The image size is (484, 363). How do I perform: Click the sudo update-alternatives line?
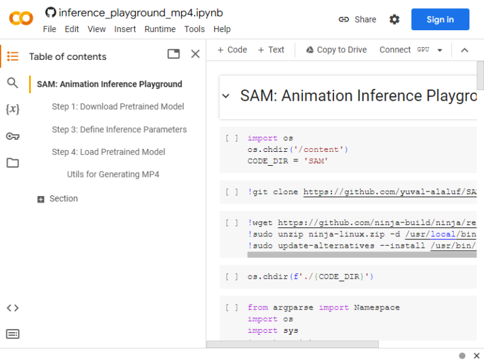[x=362, y=246]
